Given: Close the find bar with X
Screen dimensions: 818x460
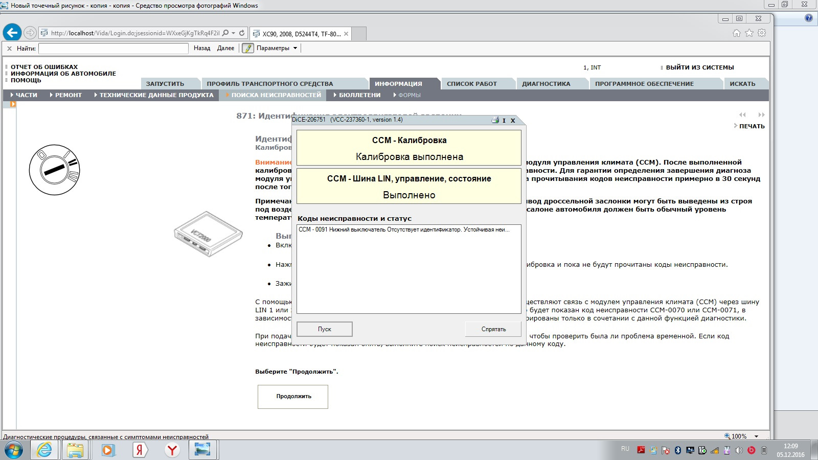Looking at the screenshot, I should tap(9, 49).
